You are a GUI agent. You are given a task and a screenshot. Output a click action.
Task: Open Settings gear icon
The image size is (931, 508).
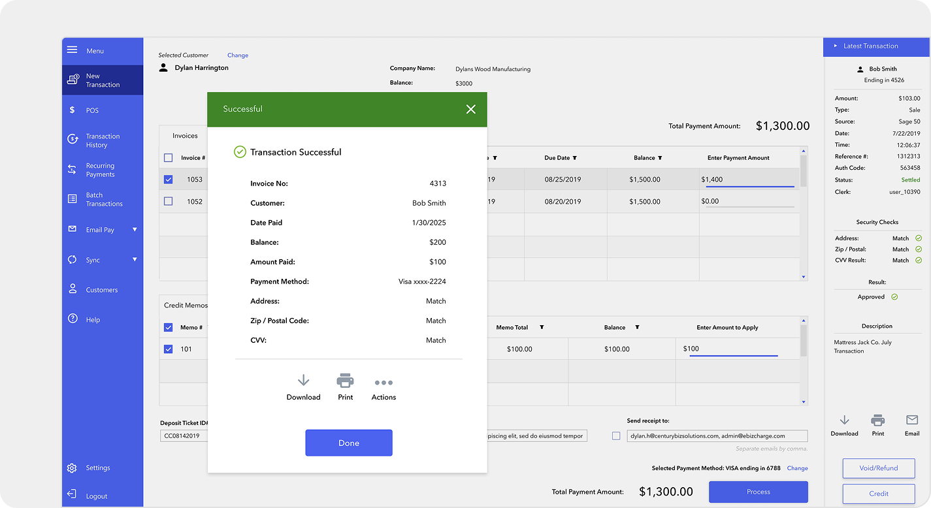73,468
